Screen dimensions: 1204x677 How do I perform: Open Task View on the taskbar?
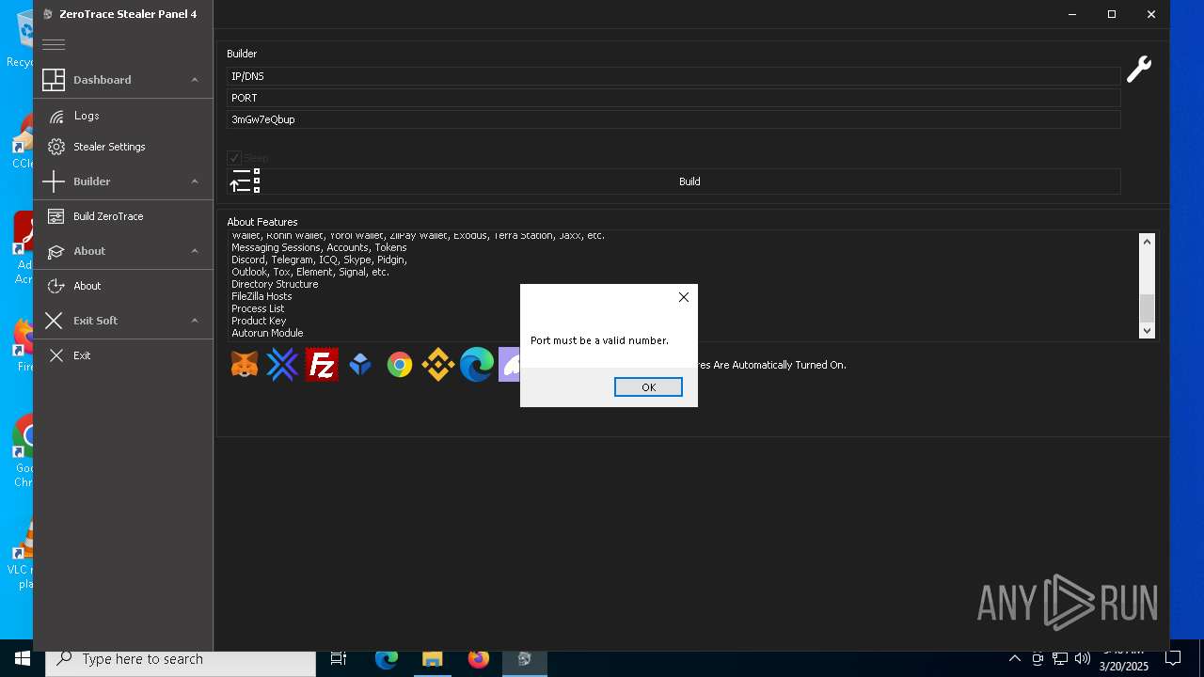pos(339,659)
